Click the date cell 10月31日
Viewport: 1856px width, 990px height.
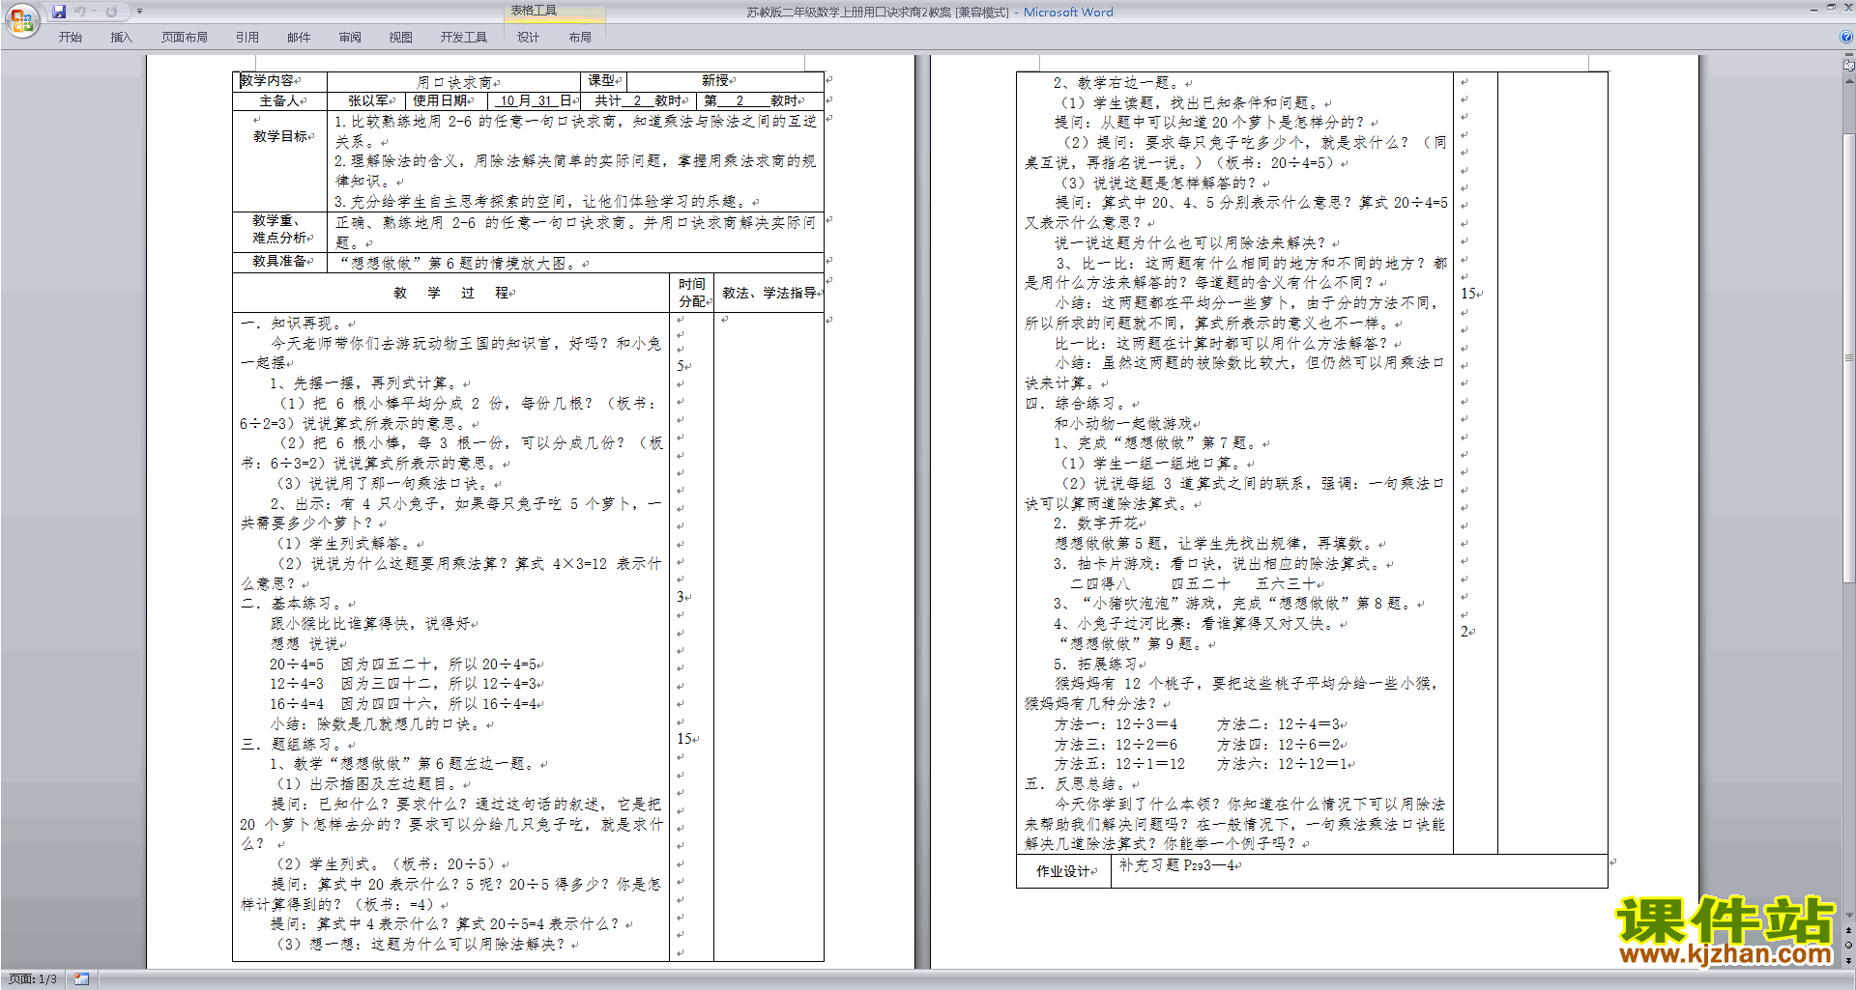(x=535, y=100)
